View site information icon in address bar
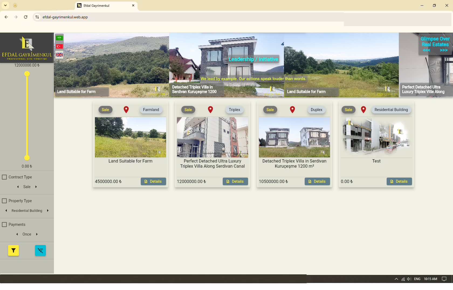 [37, 17]
